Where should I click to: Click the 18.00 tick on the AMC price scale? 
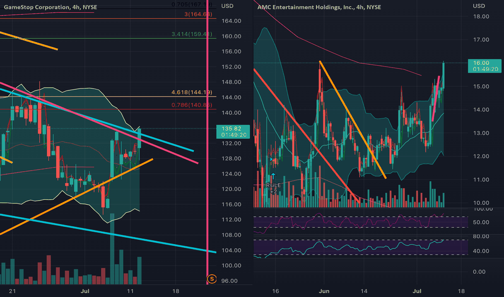481,16
